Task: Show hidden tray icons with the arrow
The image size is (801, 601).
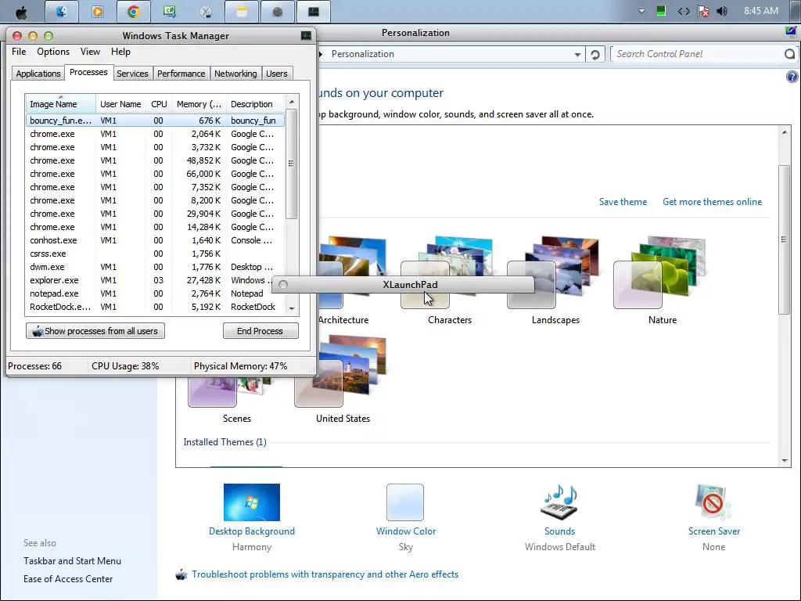Action: pyautogui.click(x=641, y=11)
